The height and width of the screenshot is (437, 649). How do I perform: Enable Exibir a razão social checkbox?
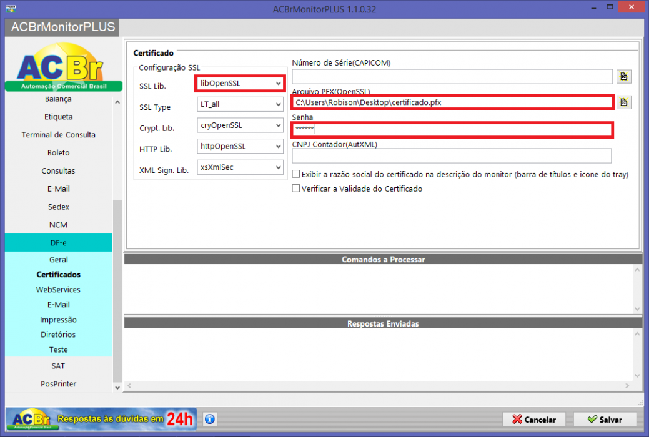click(296, 174)
